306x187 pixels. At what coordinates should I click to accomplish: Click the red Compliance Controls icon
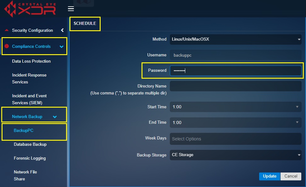(7, 46)
